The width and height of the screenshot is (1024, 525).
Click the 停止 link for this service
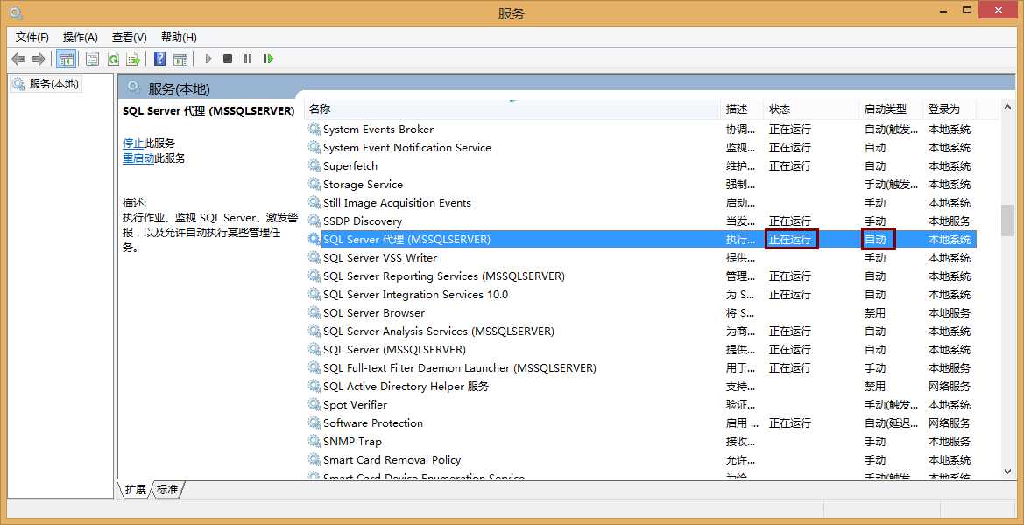click(x=133, y=143)
